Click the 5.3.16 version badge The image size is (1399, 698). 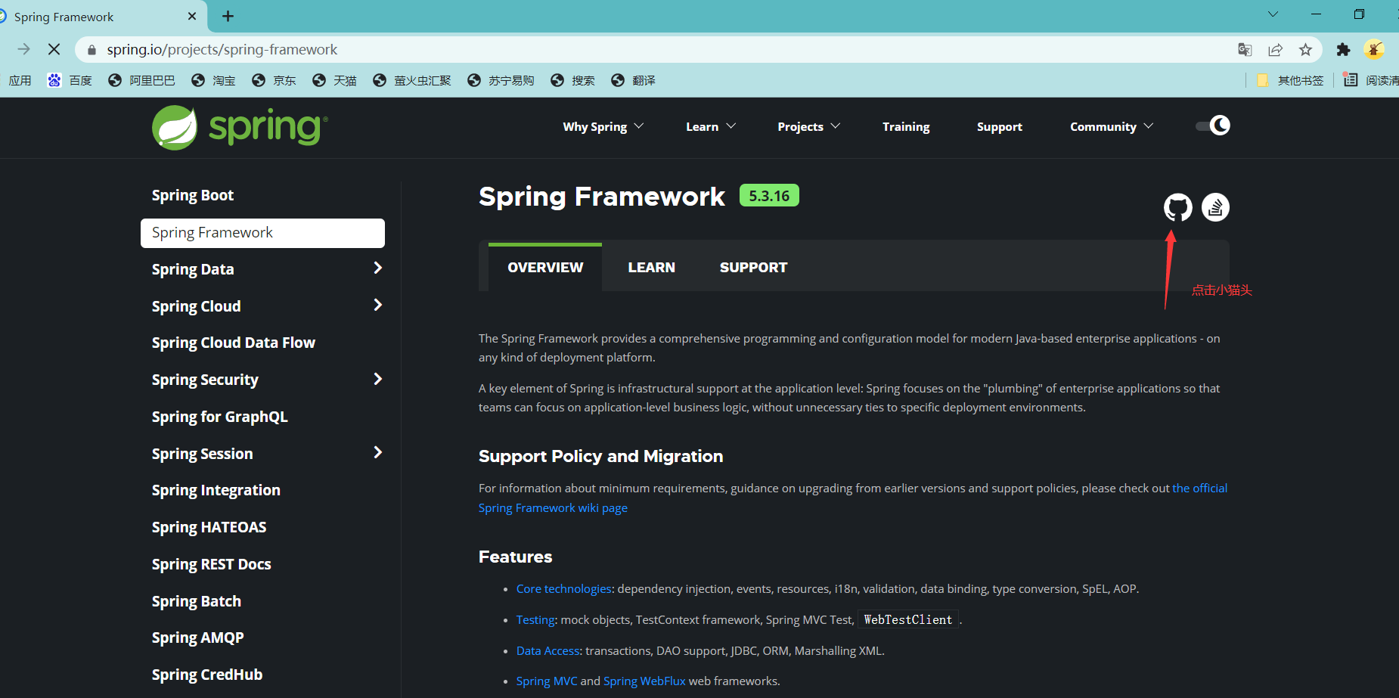pyautogui.click(x=769, y=196)
